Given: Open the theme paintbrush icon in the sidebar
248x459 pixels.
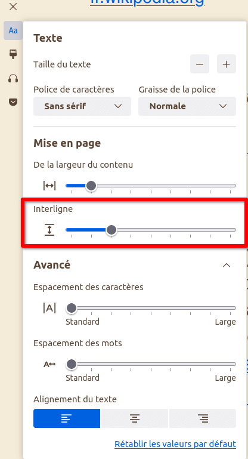Looking at the screenshot, I should click(x=13, y=54).
